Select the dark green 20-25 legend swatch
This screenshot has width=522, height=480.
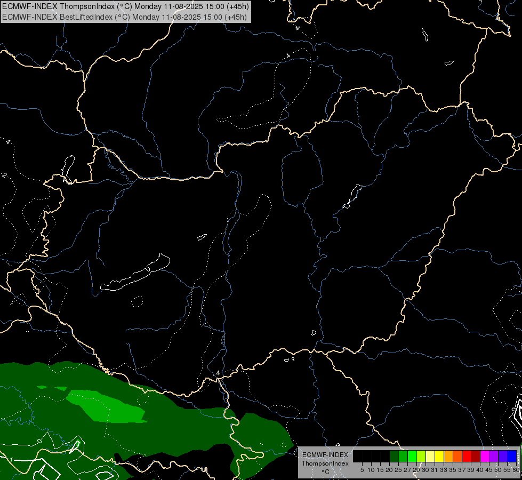394,456
